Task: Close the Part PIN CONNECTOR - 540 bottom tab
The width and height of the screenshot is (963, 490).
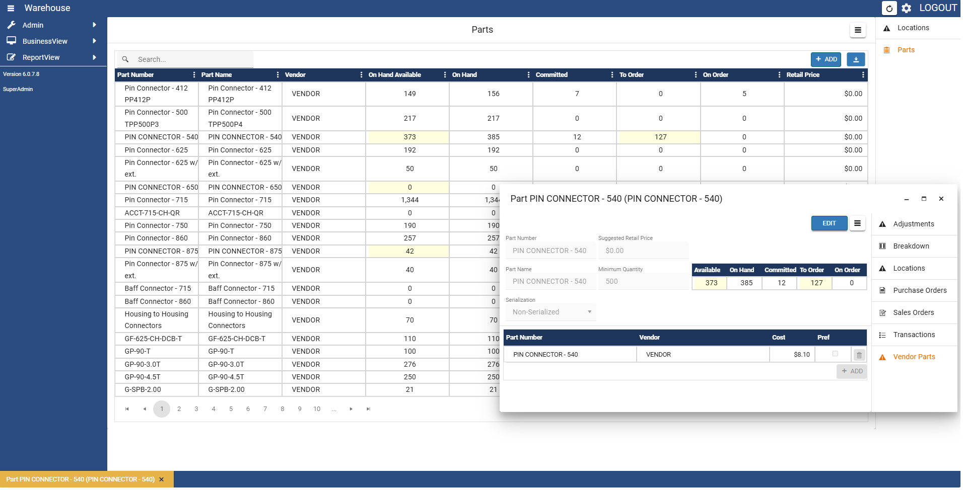Action: [x=162, y=480]
